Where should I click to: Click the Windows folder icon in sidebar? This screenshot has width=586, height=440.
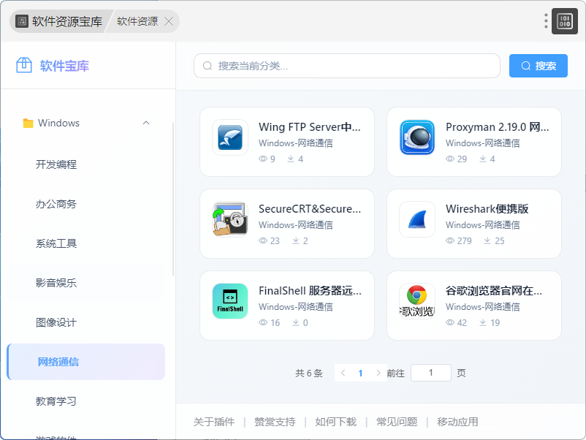(x=28, y=123)
